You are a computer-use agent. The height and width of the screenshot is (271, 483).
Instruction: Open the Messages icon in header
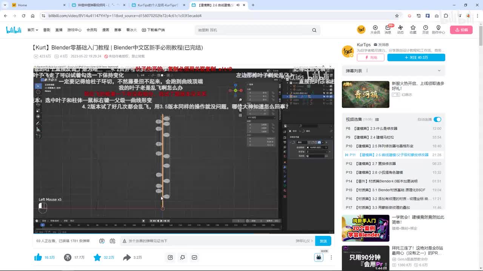point(388,29)
